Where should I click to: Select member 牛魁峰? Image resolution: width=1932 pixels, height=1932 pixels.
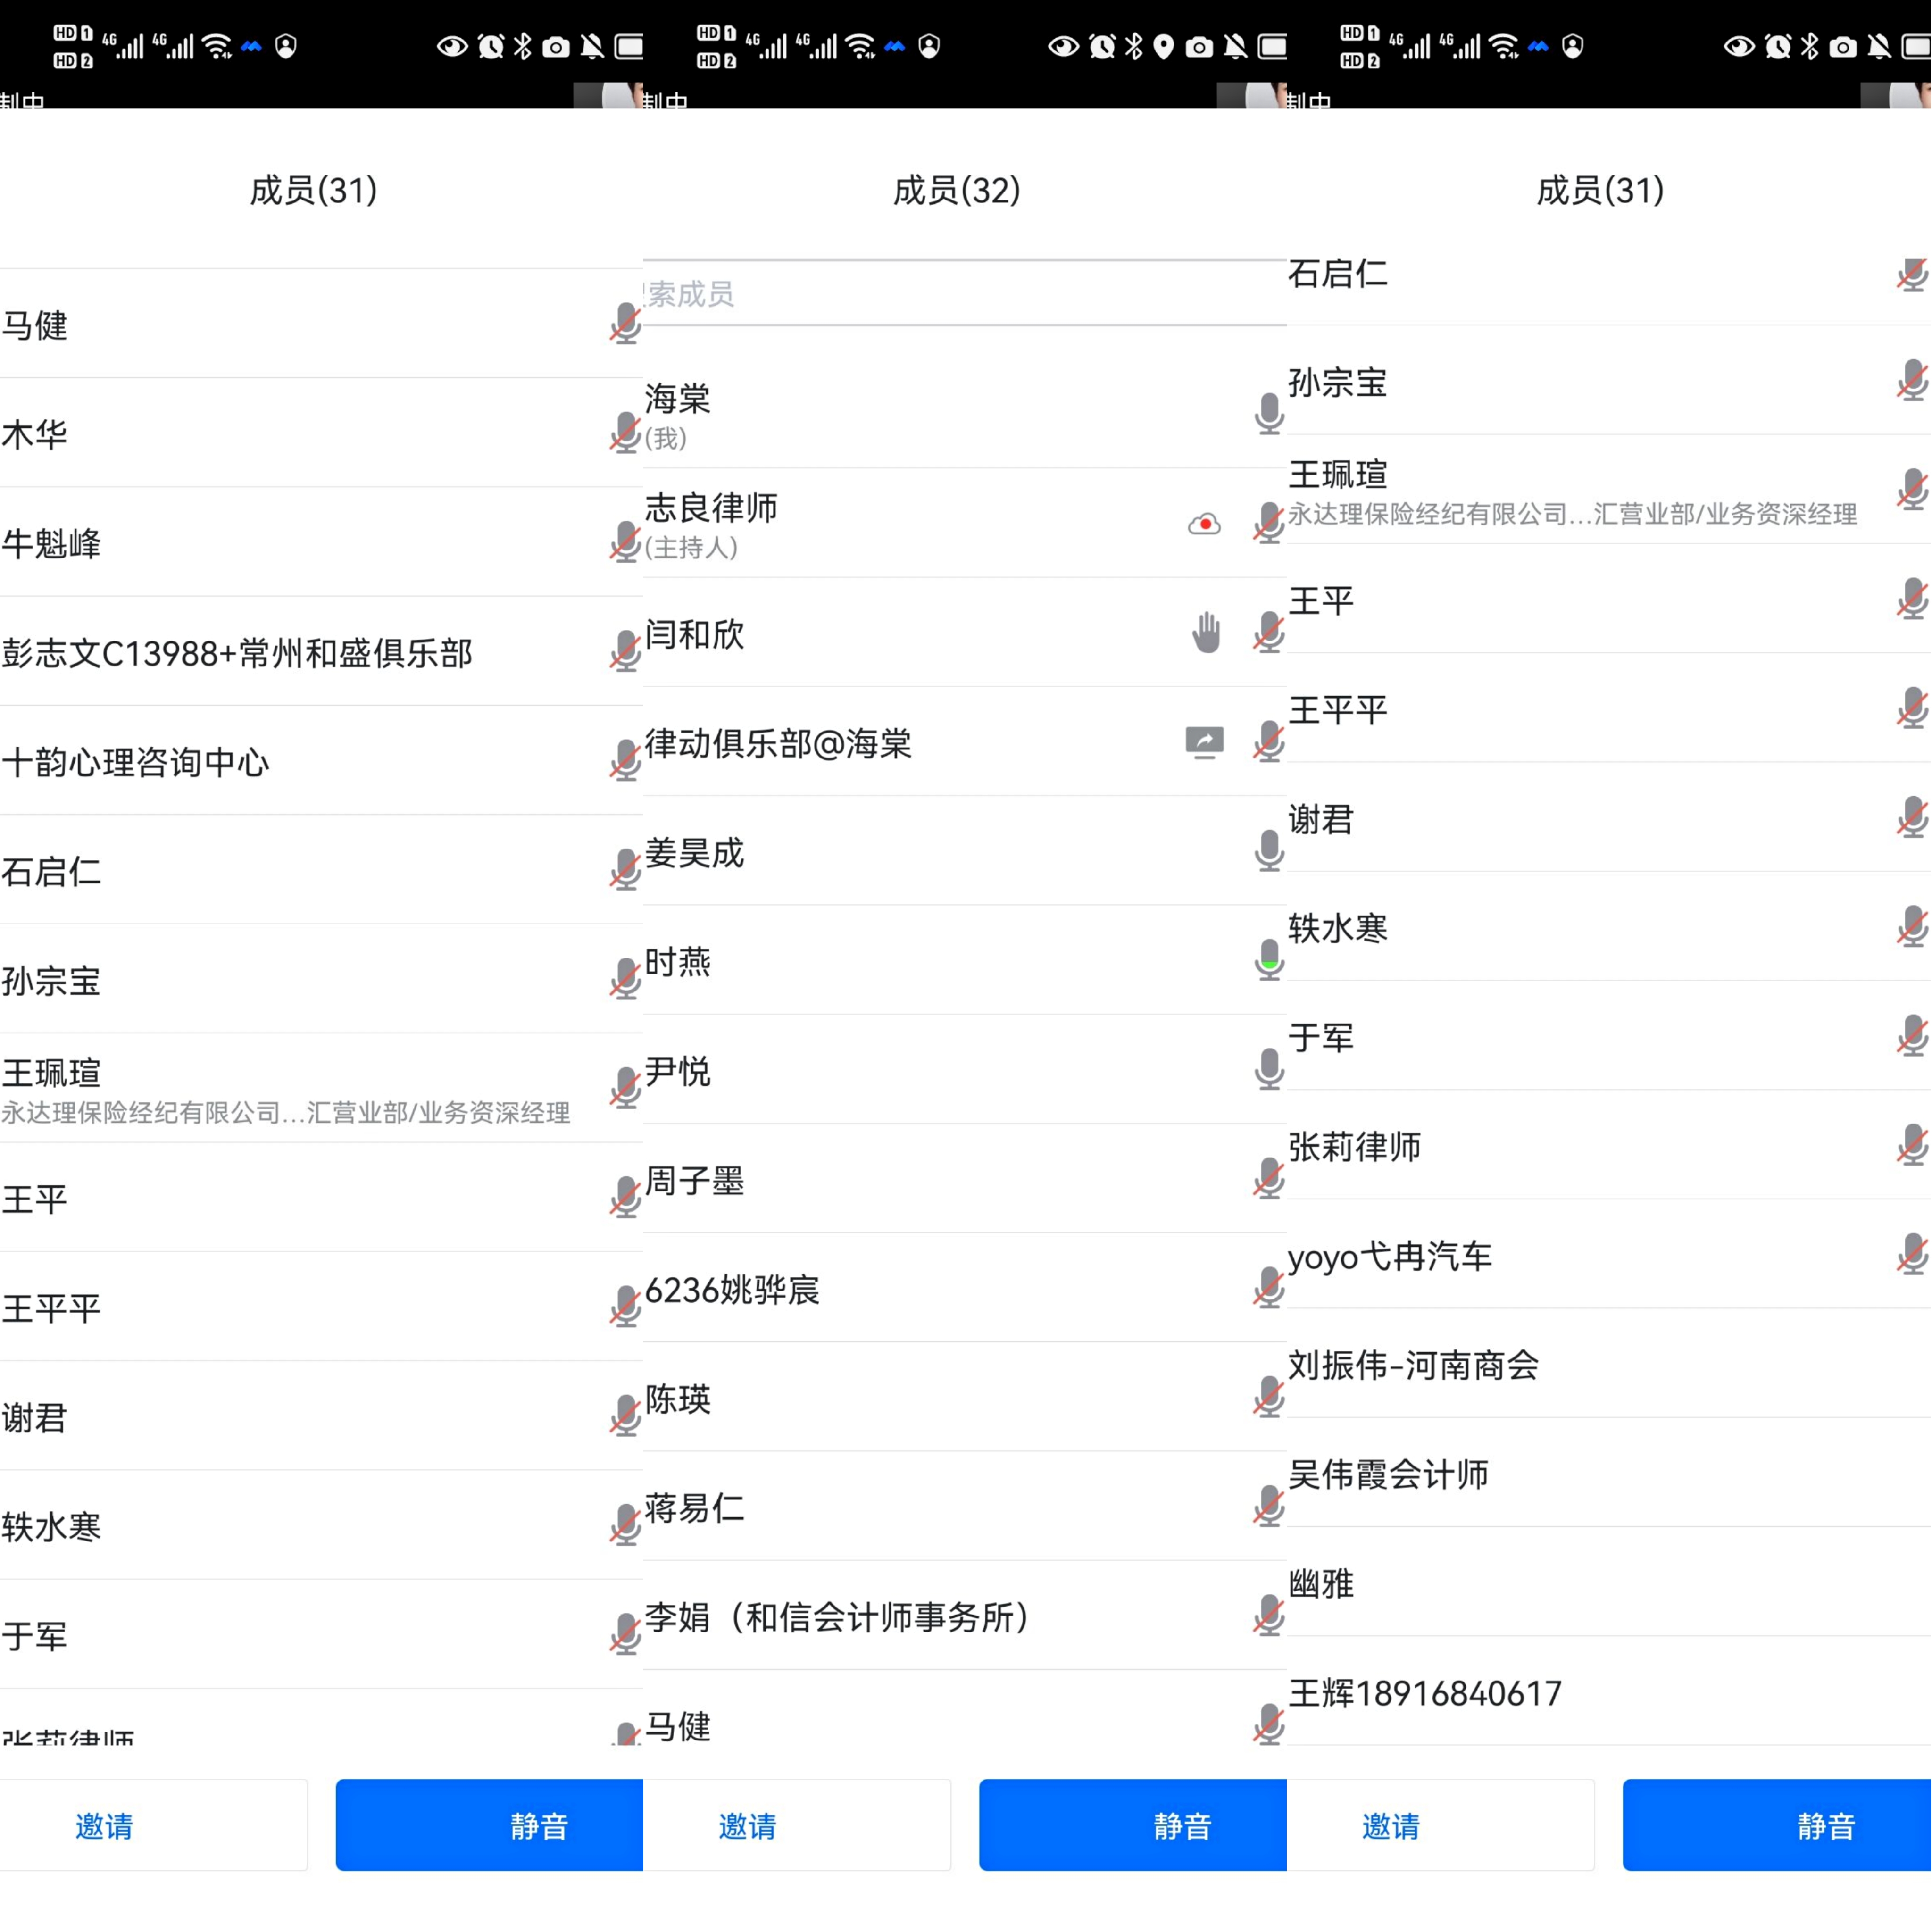point(52,544)
